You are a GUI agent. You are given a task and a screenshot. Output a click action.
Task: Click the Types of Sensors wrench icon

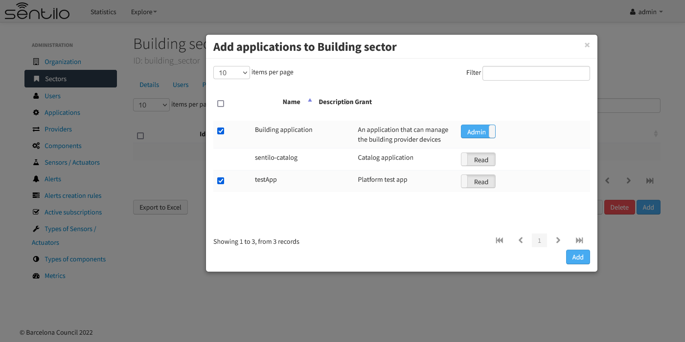[36, 229]
